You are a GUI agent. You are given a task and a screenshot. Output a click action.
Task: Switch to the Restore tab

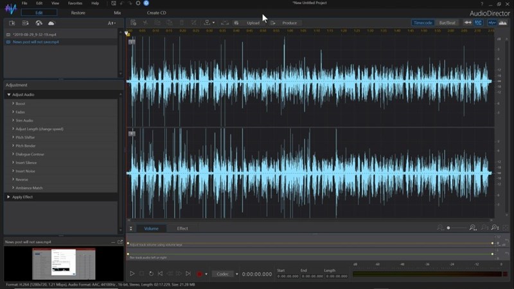78,12
